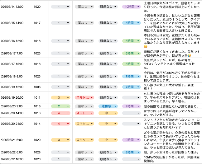Screen dimensions: 202x164
Task: Open 薬なし dropdown in 03/14 12:00 row
Action: [x=84, y=6]
